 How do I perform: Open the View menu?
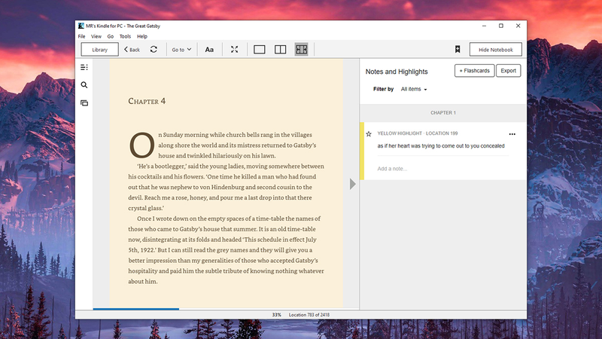pos(96,36)
